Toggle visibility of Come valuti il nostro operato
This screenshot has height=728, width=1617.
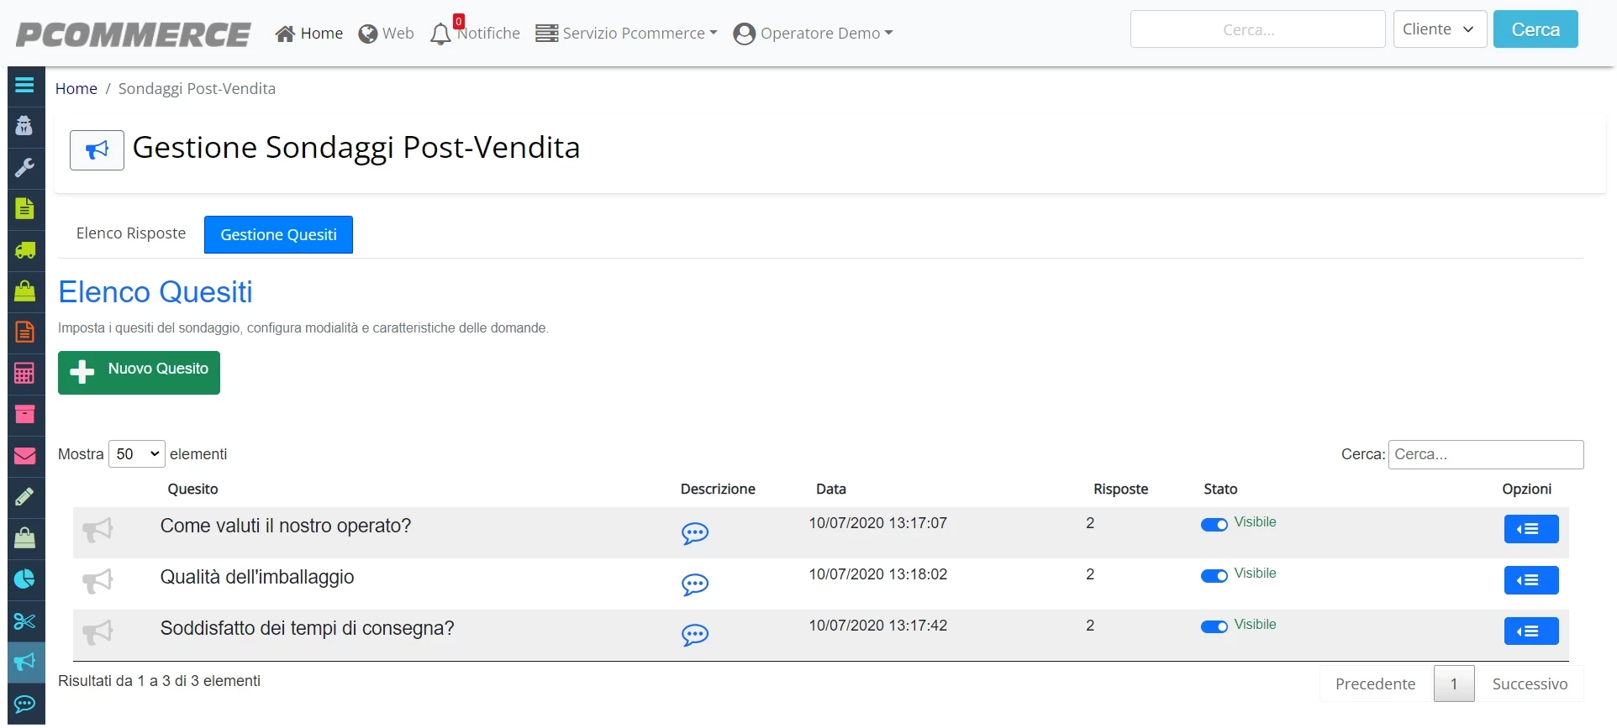pos(1214,525)
